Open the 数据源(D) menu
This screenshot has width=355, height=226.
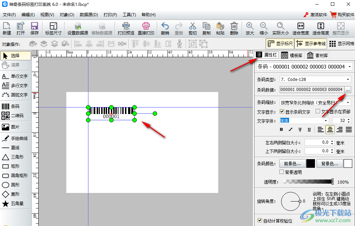point(89,15)
